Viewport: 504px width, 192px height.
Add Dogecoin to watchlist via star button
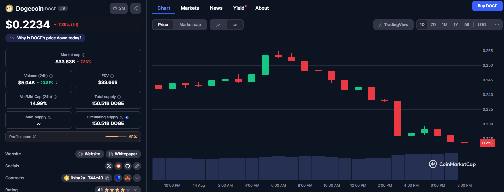click(x=119, y=8)
